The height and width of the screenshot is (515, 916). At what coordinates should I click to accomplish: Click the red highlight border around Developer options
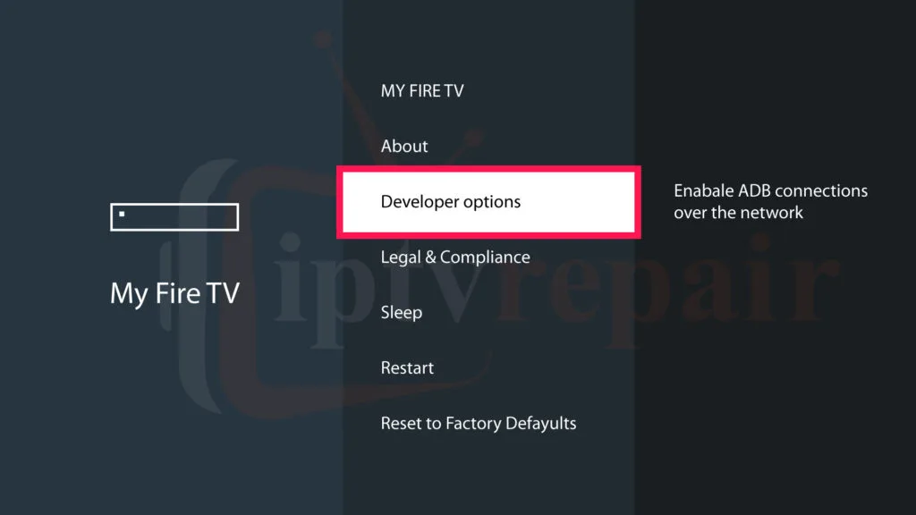(x=488, y=171)
